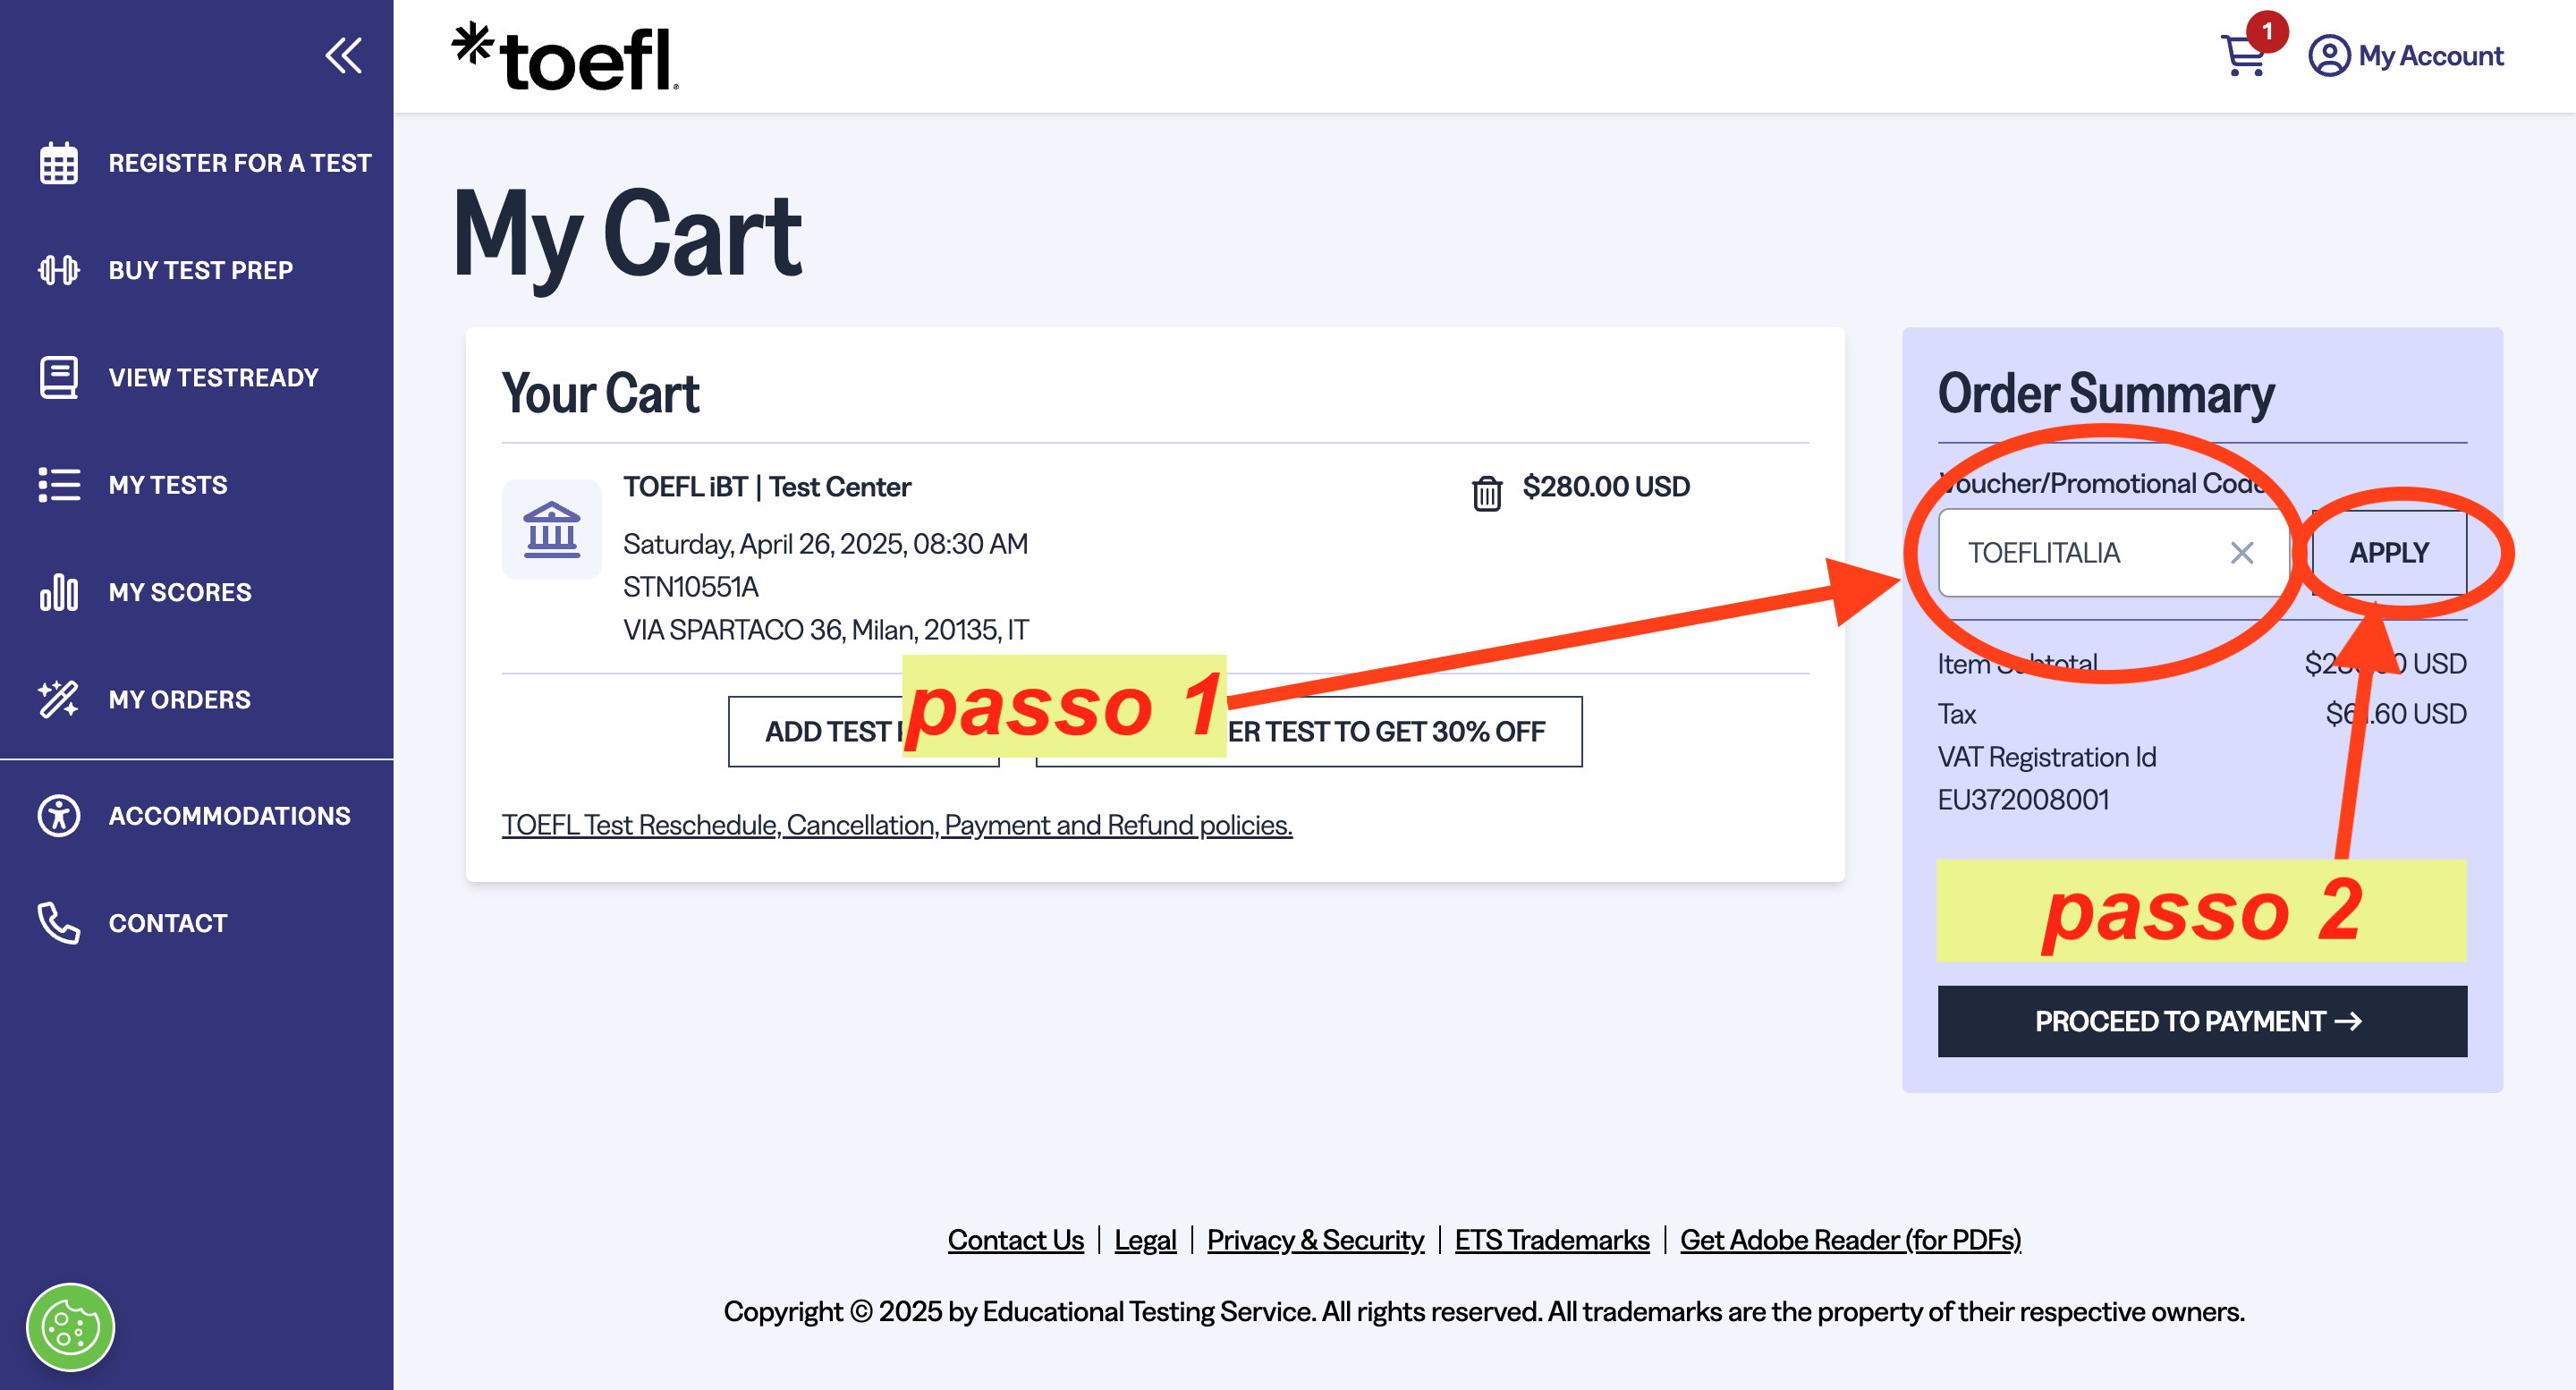Click the Contact phone icon
The width and height of the screenshot is (2576, 1390).
[58, 923]
